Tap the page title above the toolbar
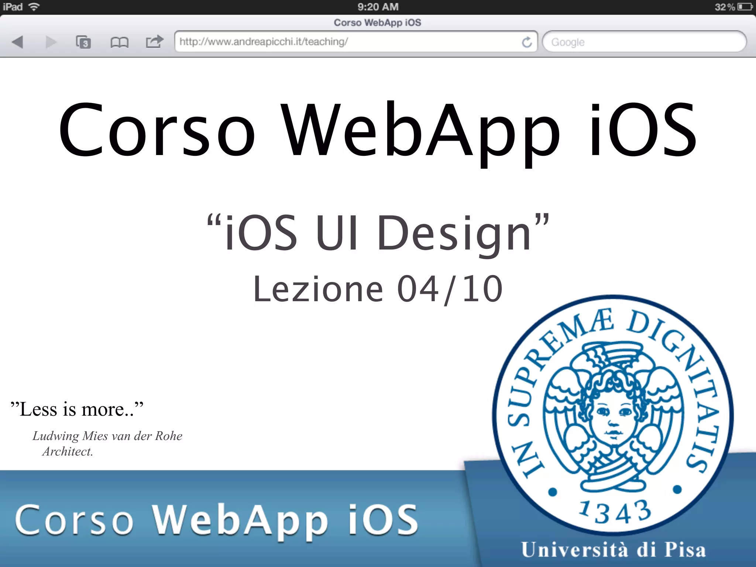This screenshot has width=756, height=567. tap(377, 23)
